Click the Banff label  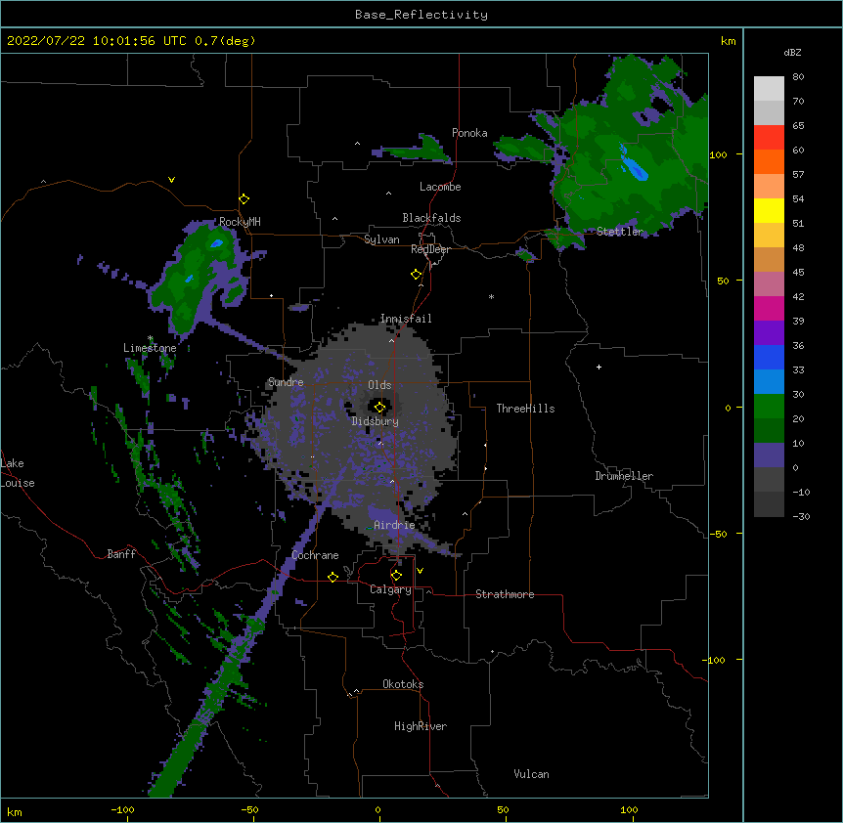pos(121,554)
